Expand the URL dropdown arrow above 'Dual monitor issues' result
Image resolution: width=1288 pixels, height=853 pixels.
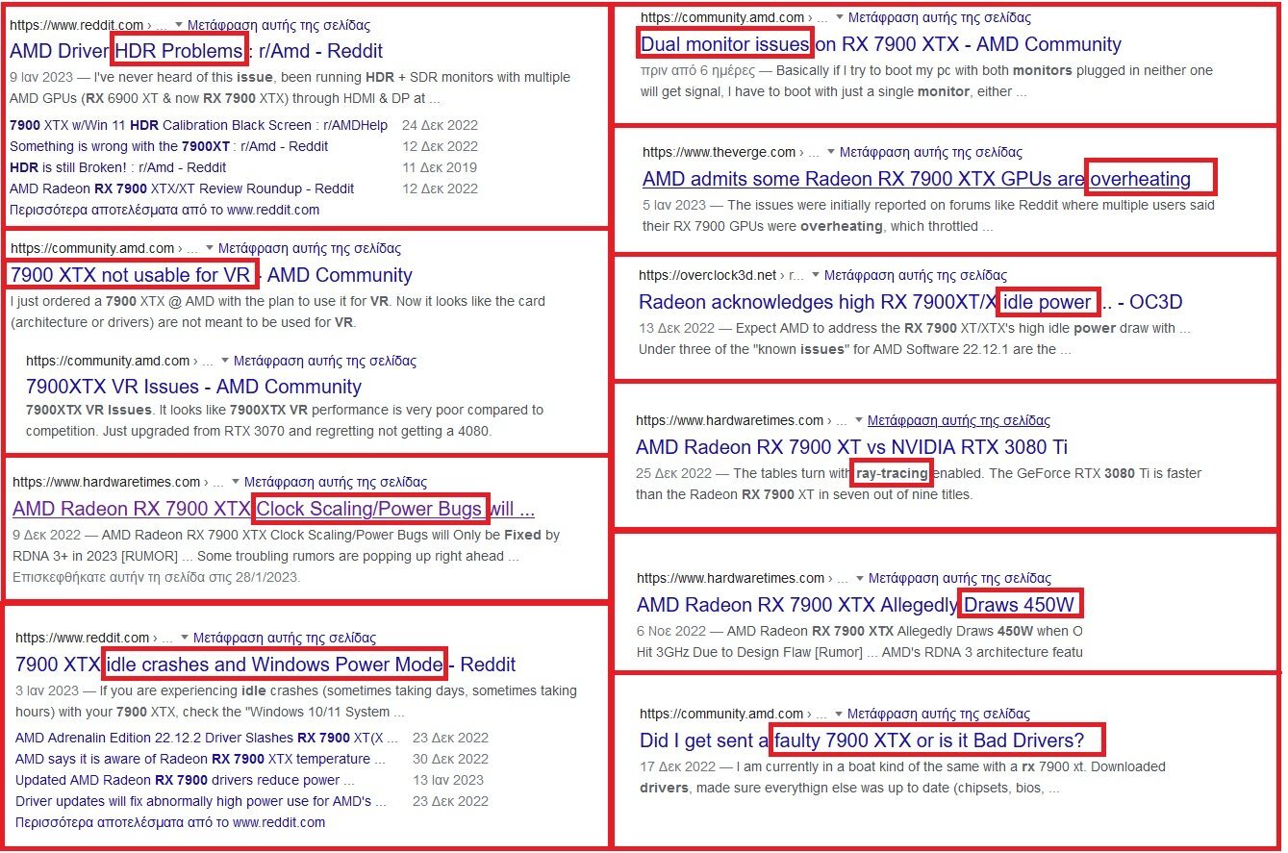(840, 18)
